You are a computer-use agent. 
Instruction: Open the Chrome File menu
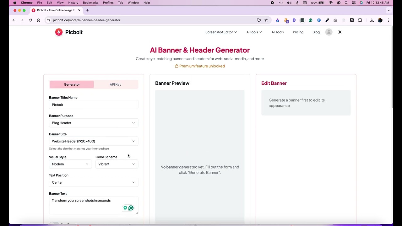40,3
